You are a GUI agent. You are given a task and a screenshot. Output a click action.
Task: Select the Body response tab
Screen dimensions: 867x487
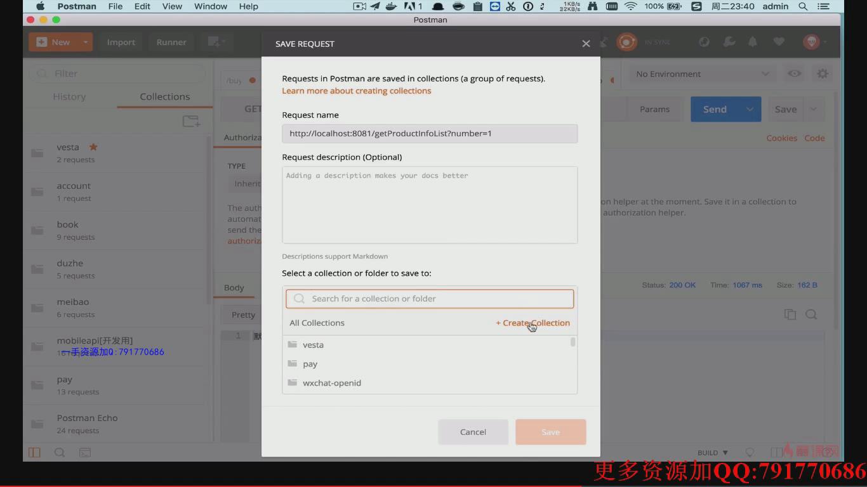click(234, 287)
